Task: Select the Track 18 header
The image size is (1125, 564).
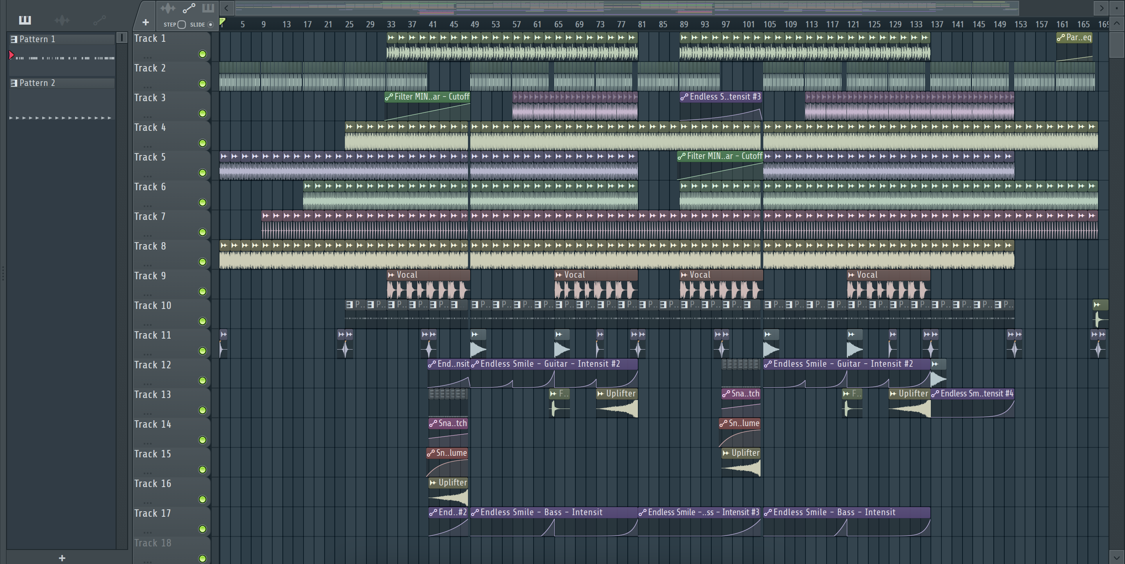Action: tap(171, 550)
